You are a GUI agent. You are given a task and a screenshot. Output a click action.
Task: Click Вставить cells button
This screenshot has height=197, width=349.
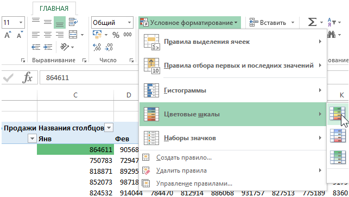pos(268,23)
